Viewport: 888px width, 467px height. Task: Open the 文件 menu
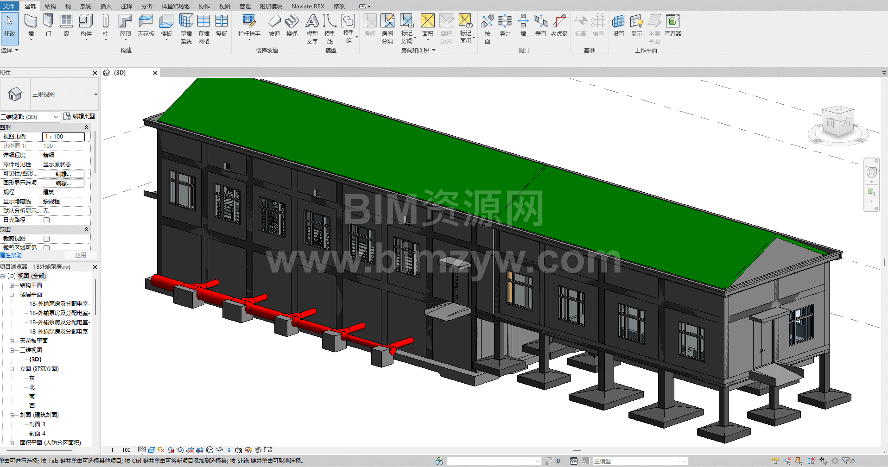[x=9, y=6]
